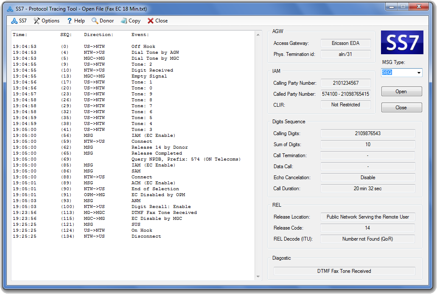Screen dimensions: 437x294
Task: Select the DTMF Fax Tone Received diagnostic field
Action: point(344,271)
